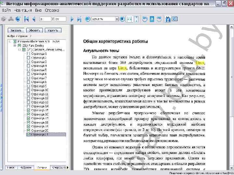The width and height of the screenshot is (234, 175).
Task: Select the Страница 3 row
Action: (x=39, y=62)
